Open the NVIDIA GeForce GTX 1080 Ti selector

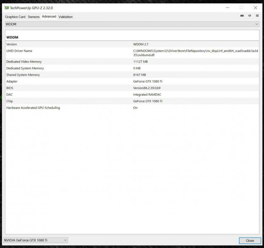point(36,240)
